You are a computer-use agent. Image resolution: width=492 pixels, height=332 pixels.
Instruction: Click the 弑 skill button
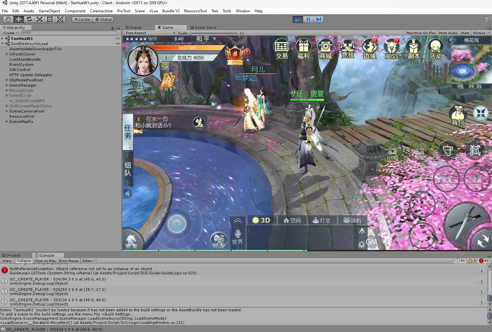[x=475, y=150]
